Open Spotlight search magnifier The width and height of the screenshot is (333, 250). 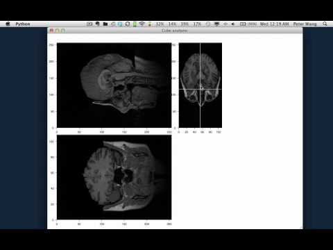[x=325, y=24]
